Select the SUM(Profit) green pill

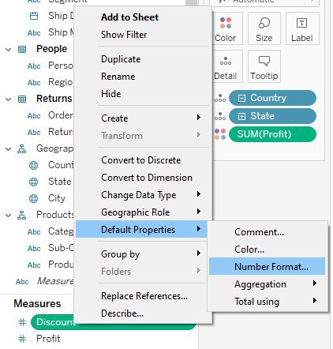click(x=272, y=134)
